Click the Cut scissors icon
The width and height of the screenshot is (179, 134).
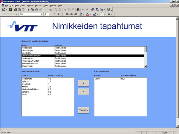coord(29,10)
